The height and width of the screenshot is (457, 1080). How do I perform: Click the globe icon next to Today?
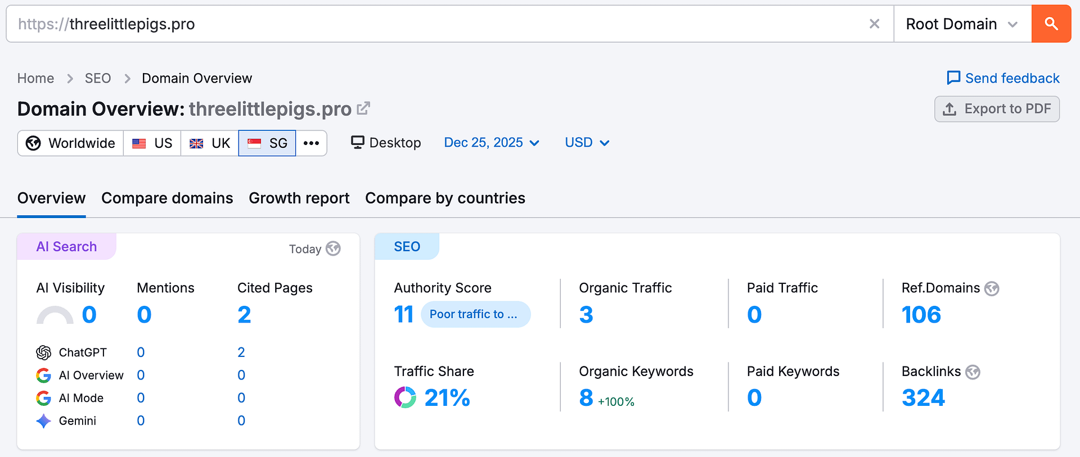coord(334,248)
